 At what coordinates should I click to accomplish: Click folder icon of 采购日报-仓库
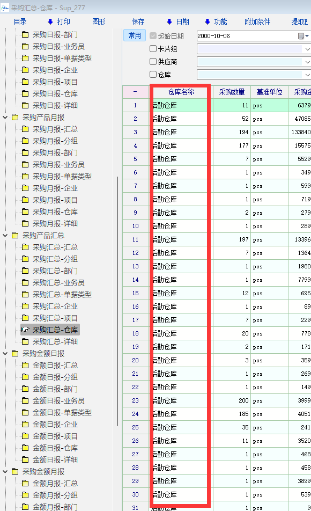tap(25, 93)
